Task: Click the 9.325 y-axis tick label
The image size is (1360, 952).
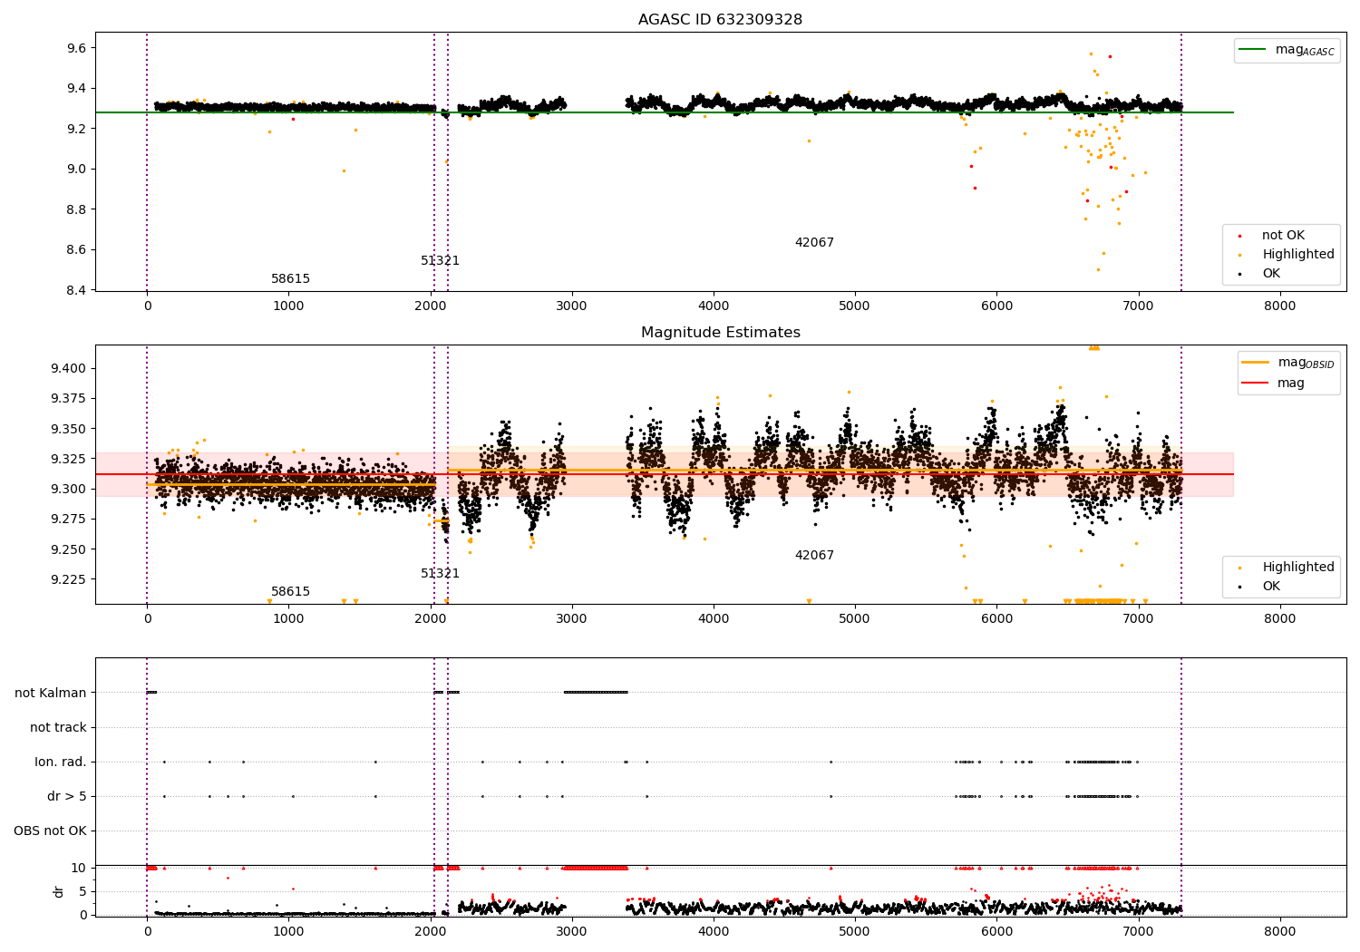Action: (71, 459)
